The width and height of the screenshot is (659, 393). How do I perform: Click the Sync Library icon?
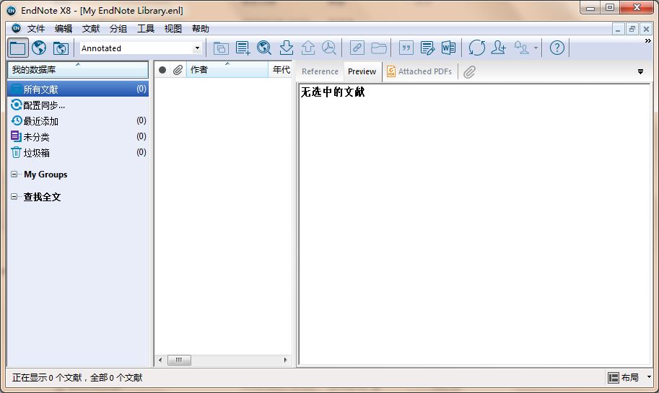[x=476, y=48]
